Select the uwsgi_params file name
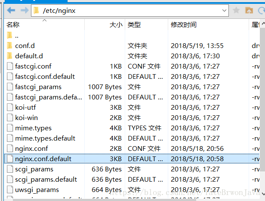 [37, 190]
